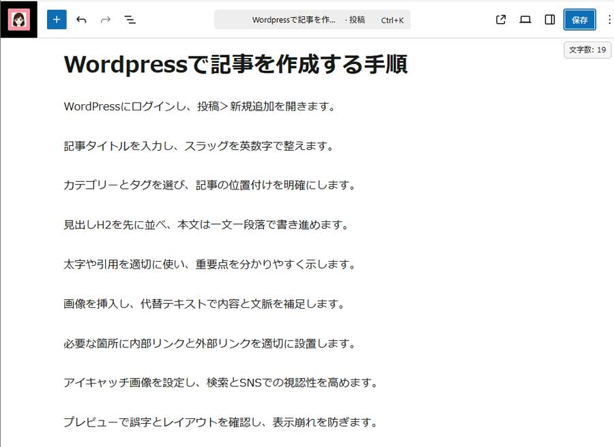
Task: Click the word count badge 文字数: 19
Action: click(587, 50)
